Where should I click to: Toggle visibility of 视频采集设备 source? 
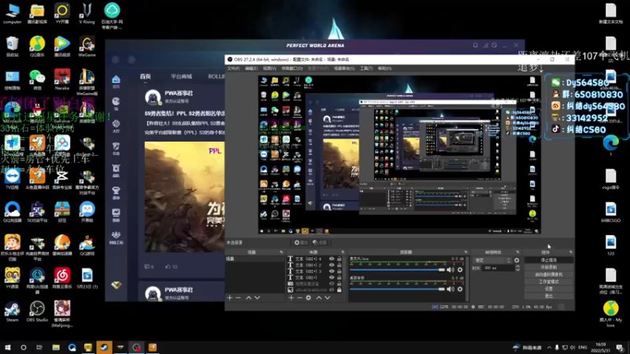(332, 283)
